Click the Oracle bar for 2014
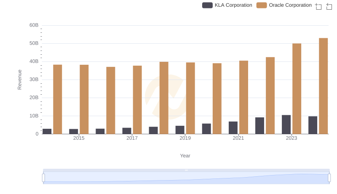The width and height of the screenshot is (337, 194). pyautogui.click(x=58, y=99)
